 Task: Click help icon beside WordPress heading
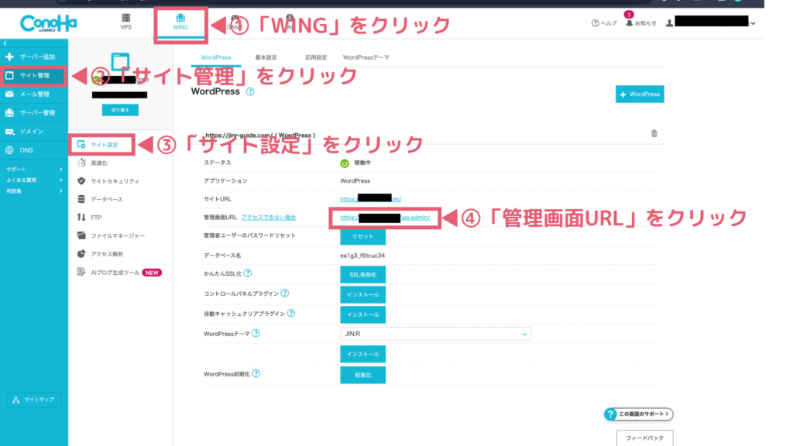coord(250,91)
